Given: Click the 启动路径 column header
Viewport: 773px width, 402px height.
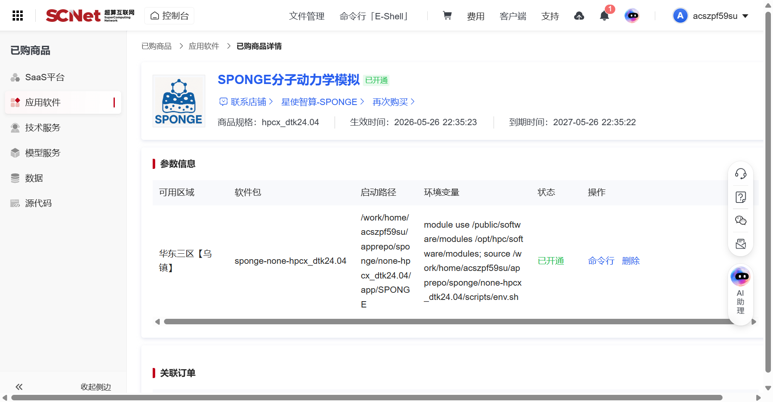Looking at the screenshot, I should [x=379, y=192].
